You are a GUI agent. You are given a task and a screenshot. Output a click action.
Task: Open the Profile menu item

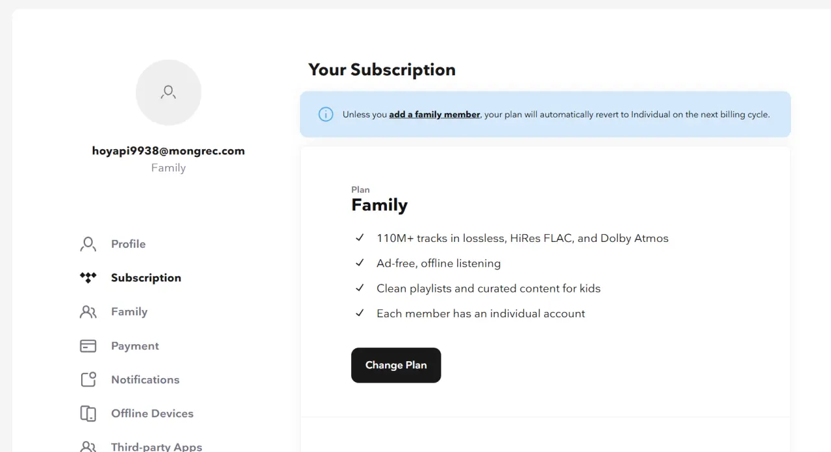128,244
